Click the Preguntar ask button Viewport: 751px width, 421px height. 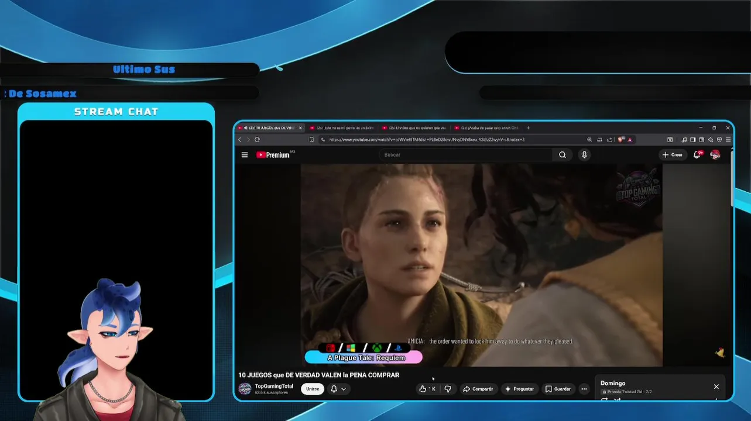519,389
